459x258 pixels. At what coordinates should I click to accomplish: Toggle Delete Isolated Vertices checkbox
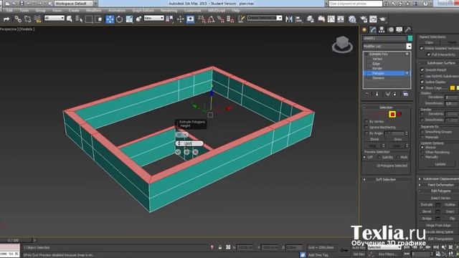[x=422, y=48]
